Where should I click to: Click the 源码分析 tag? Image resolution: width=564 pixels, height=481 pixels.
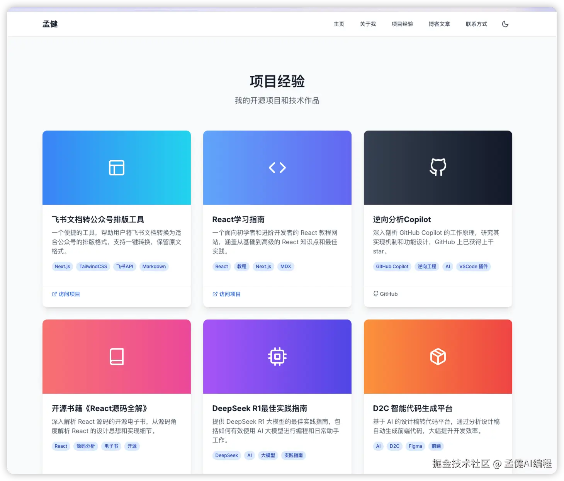86,446
